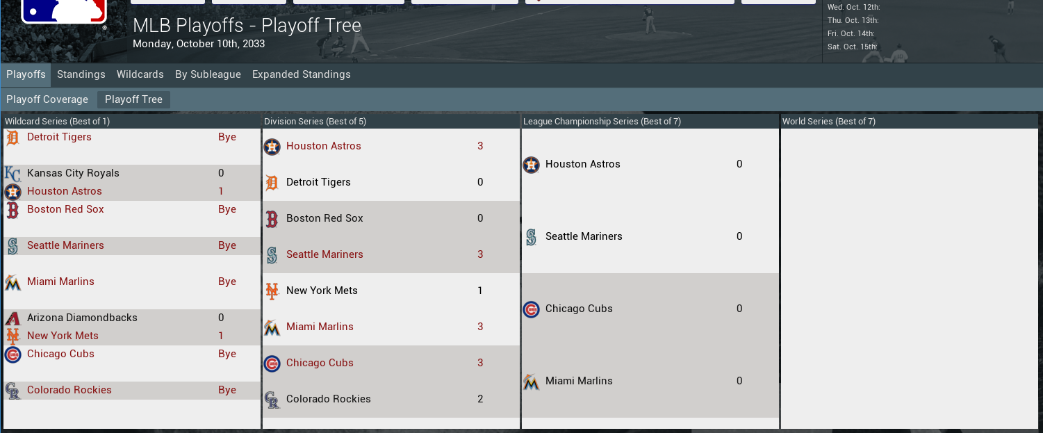Viewport: 1043px width, 433px height.
Task: Click Seattle Mariners logo in League Championship
Action: (x=531, y=237)
